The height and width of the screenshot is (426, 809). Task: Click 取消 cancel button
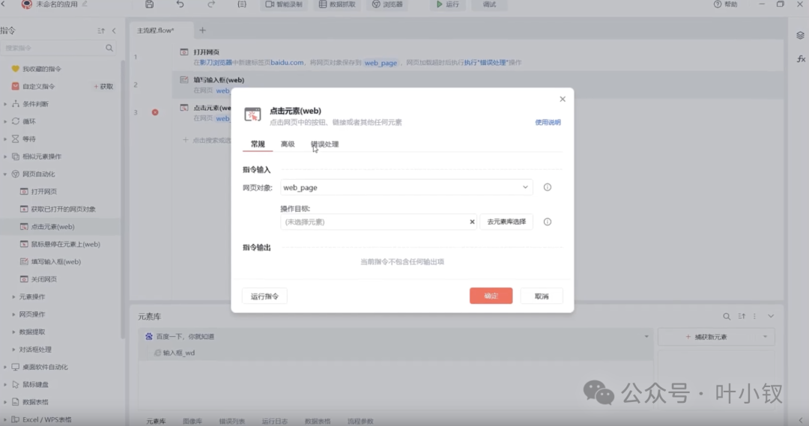tap(542, 296)
